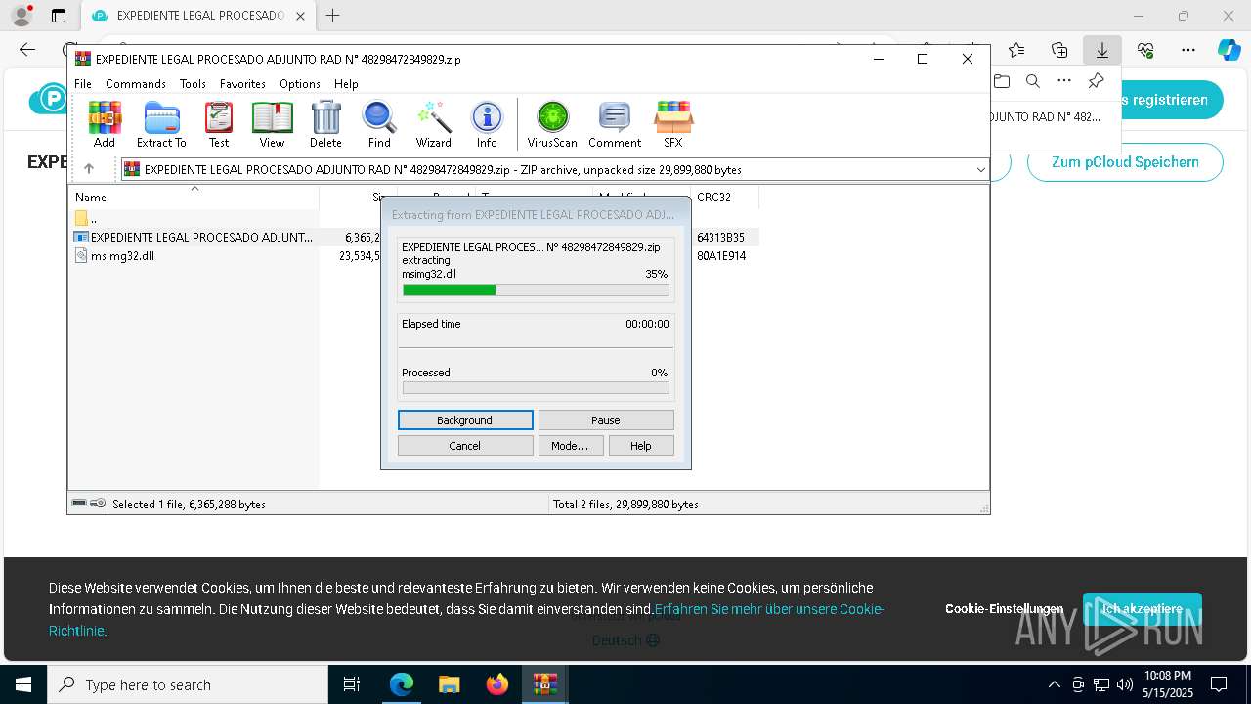The height and width of the screenshot is (704, 1251).
Task: Open Firefox from the taskbar
Action: (x=497, y=684)
